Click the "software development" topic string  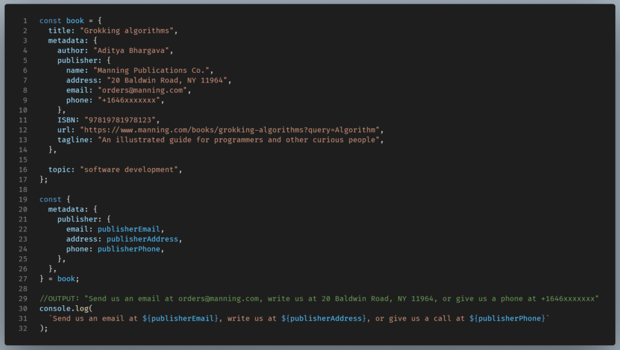point(130,170)
